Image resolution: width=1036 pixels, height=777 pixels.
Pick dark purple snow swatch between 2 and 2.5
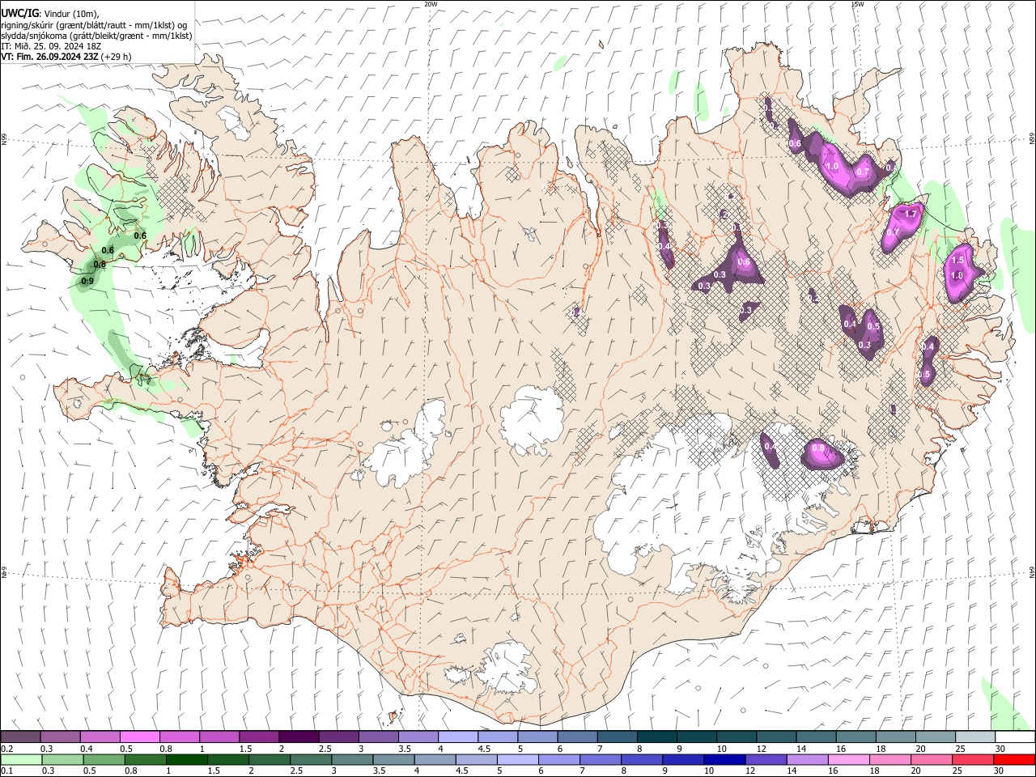[x=299, y=737]
